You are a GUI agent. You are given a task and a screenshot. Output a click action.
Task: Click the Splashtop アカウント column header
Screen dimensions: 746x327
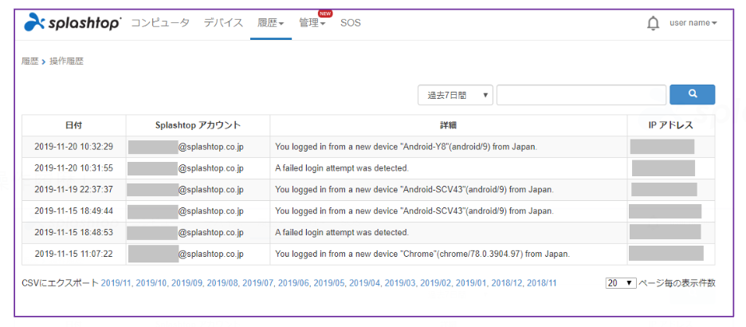(x=198, y=126)
